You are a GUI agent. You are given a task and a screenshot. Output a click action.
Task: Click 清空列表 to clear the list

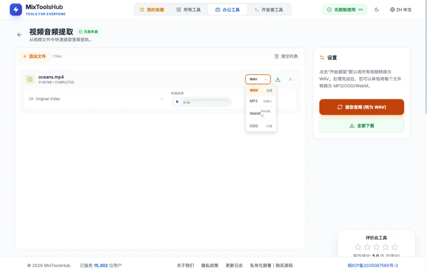click(286, 56)
